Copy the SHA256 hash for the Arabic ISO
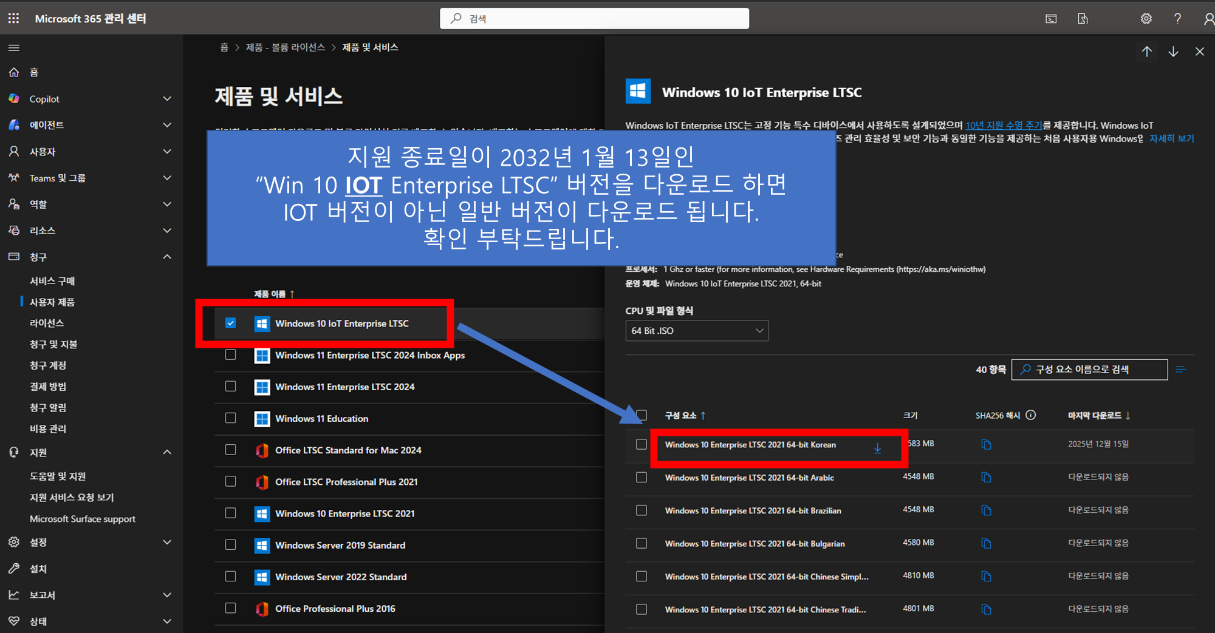Image resolution: width=1215 pixels, height=633 pixels. [x=986, y=477]
